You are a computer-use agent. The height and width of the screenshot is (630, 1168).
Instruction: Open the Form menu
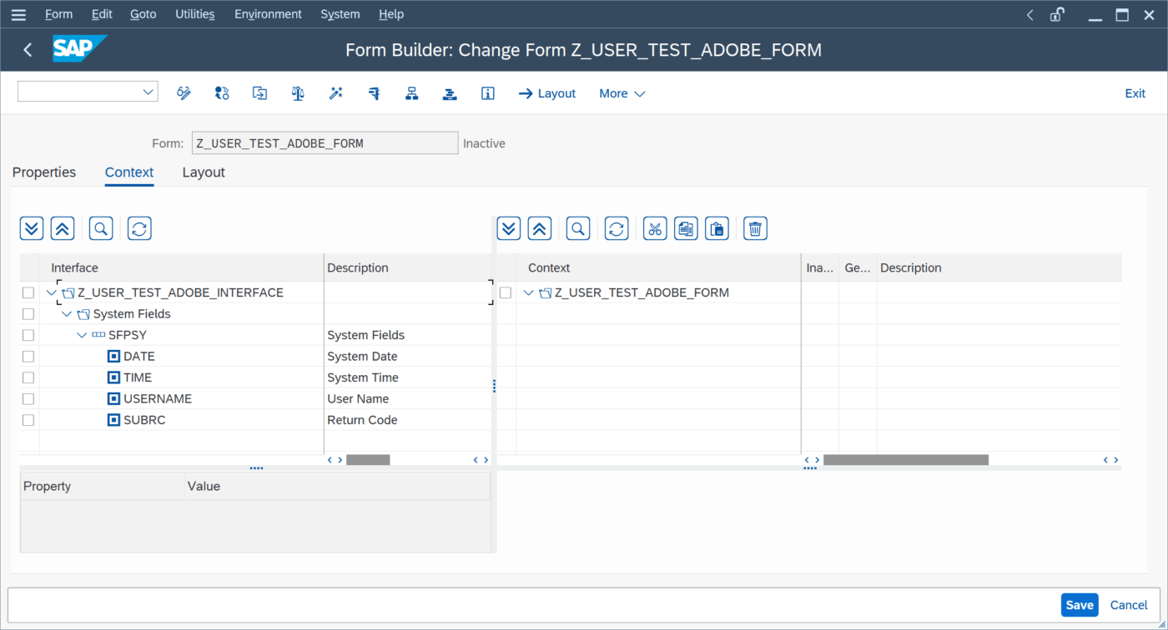(58, 14)
